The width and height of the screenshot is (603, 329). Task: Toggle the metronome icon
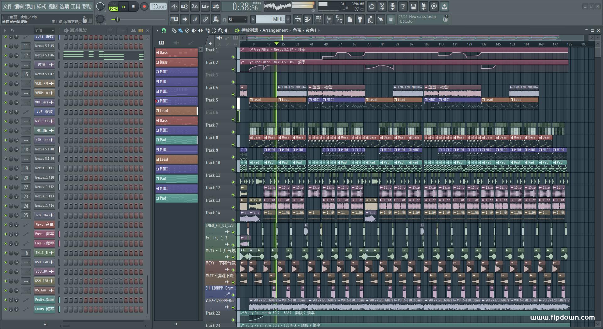coord(174,6)
